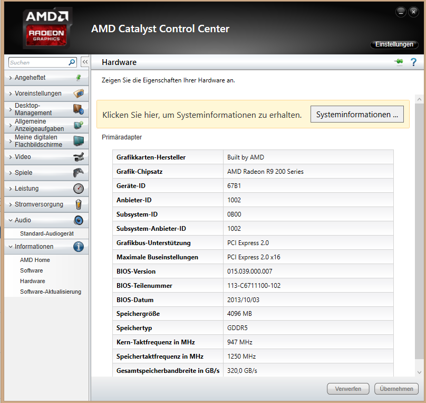Select the Subsystem-ID value '0B00'
Screen dimensions: 426x403
[x=234, y=214]
